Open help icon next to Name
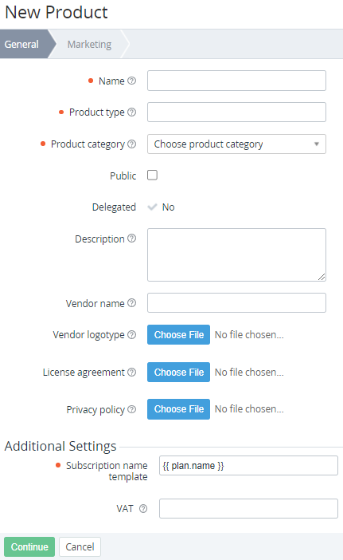Viewport: 343px width, 560px height. pyautogui.click(x=131, y=81)
